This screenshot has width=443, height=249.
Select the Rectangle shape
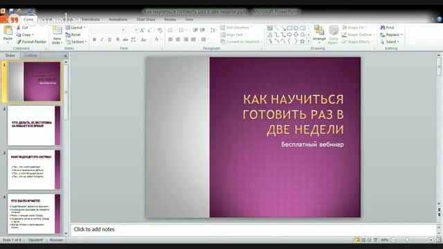click(289, 28)
